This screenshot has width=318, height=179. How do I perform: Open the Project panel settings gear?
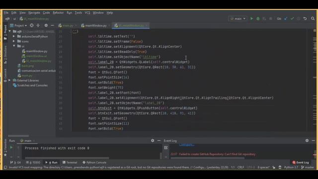click(46, 25)
